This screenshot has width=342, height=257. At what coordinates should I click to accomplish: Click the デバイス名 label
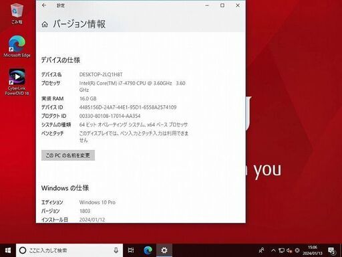pos(51,74)
